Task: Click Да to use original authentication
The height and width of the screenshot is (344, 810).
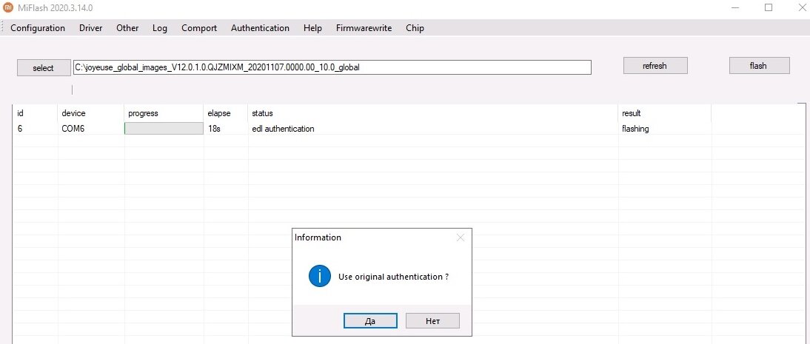Action: pyautogui.click(x=370, y=321)
